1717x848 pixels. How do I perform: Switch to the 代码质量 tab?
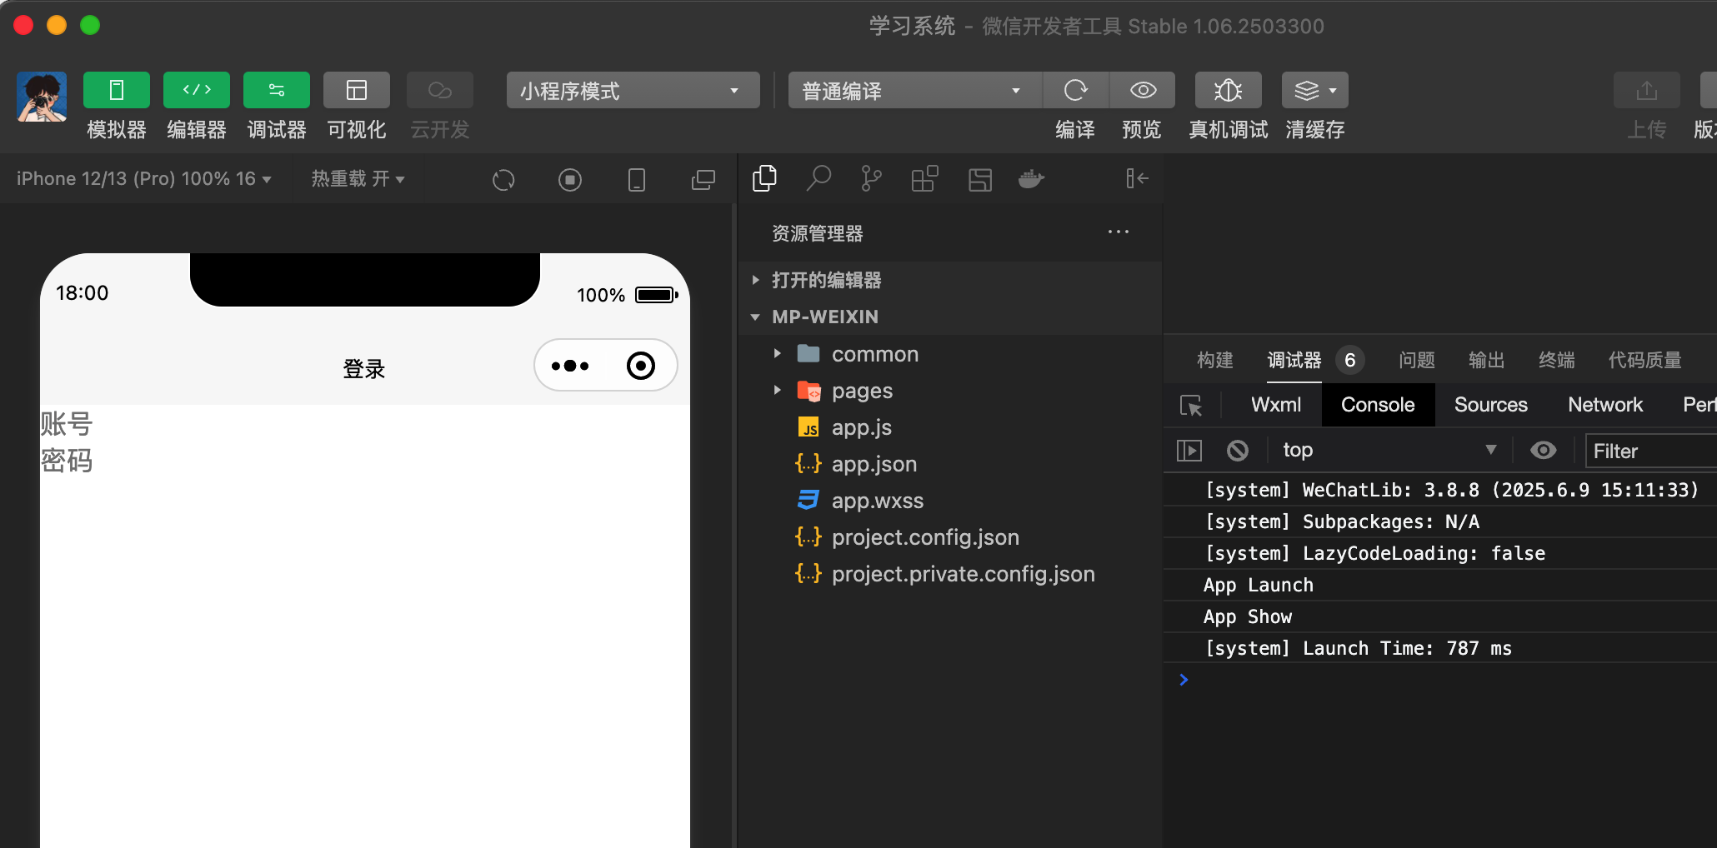pyautogui.click(x=1644, y=360)
